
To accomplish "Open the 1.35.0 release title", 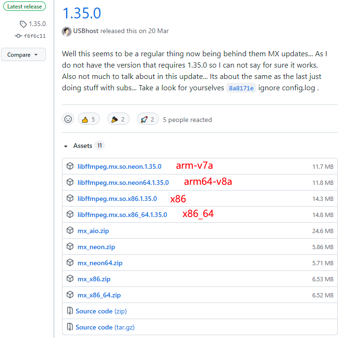I will point(81,13).
